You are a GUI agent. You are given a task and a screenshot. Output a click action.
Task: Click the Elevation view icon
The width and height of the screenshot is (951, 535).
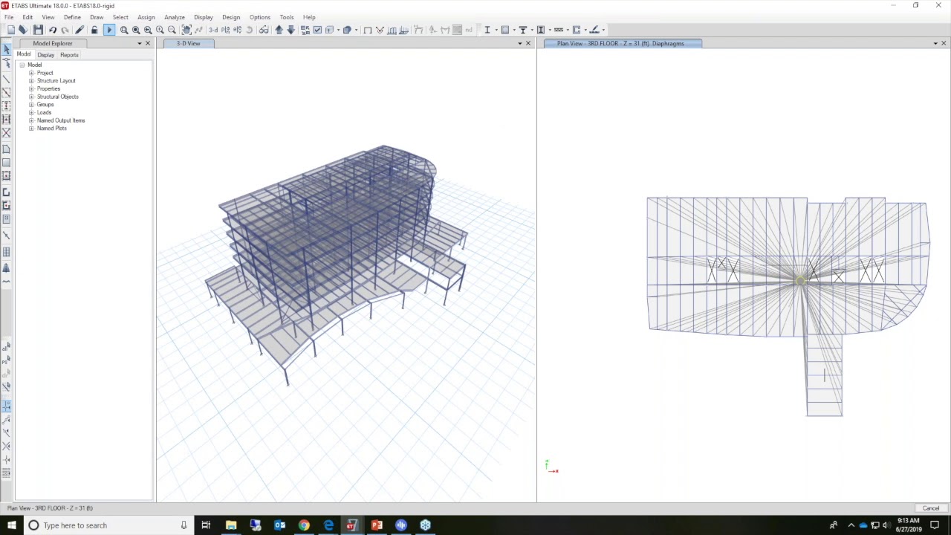237,30
